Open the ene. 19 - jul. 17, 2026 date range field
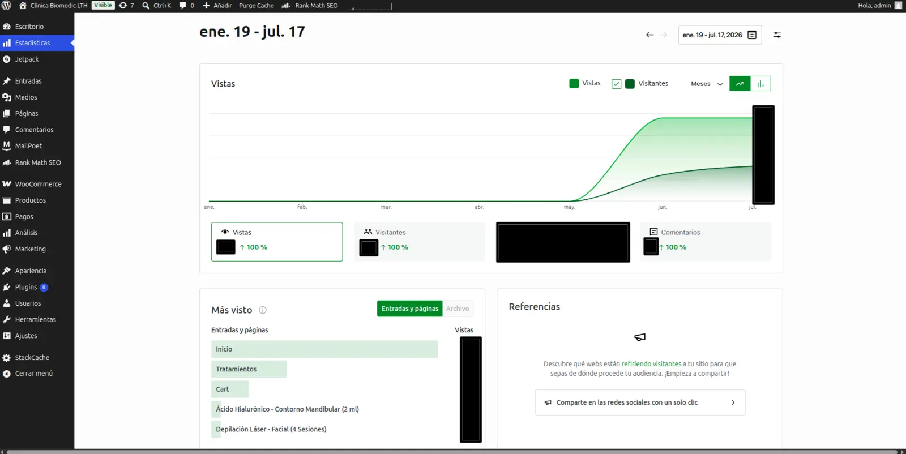Image resolution: width=906 pixels, height=454 pixels. point(720,35)
